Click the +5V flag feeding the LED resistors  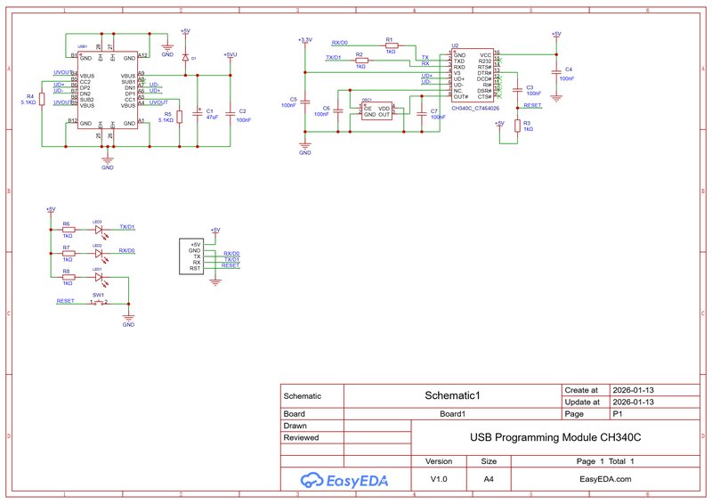coord(51,210)
